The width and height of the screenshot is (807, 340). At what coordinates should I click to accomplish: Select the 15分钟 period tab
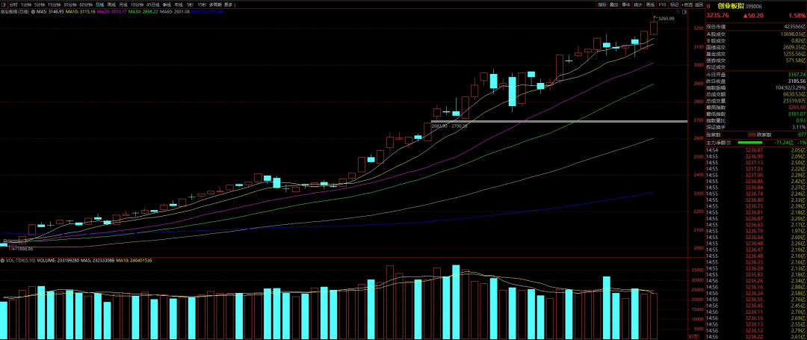[54, 4]
